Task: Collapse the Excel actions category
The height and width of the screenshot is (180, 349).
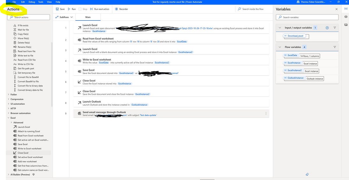Action: point(8,118)
